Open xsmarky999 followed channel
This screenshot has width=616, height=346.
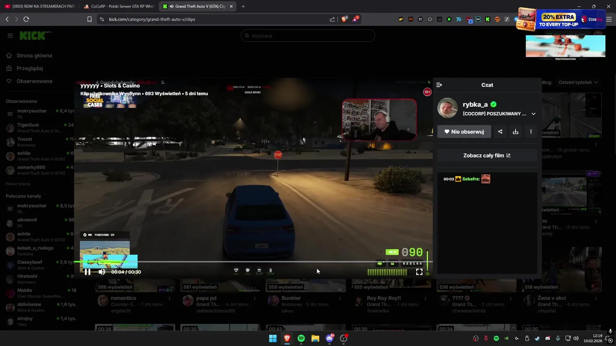[38, 170]
